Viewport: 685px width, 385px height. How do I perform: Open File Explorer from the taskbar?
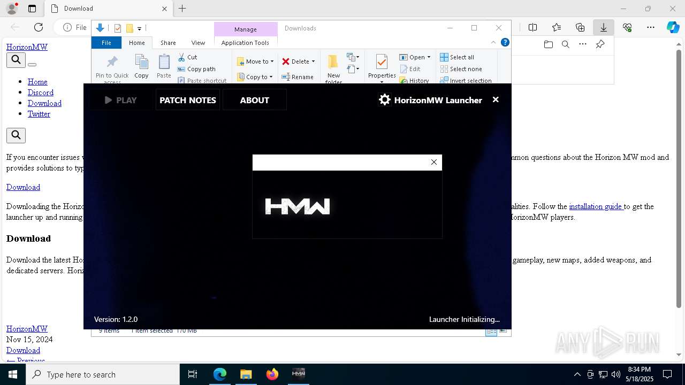coord(246,374)
